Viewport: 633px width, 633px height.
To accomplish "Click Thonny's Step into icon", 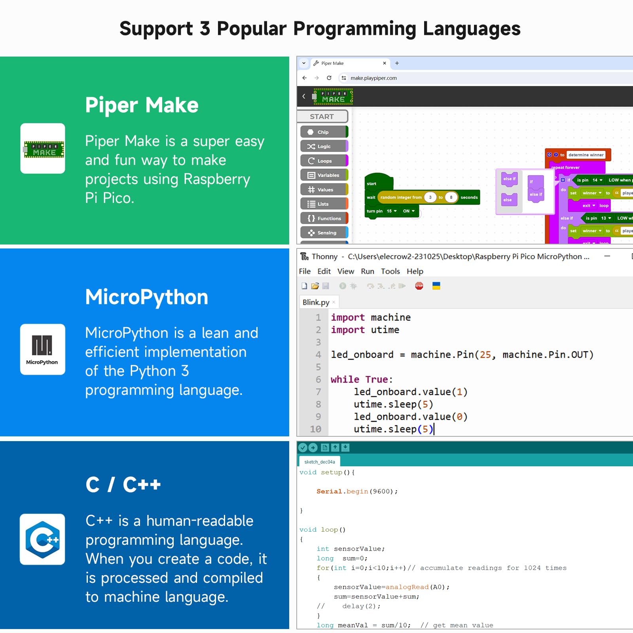I will click(x=381, y=286).
